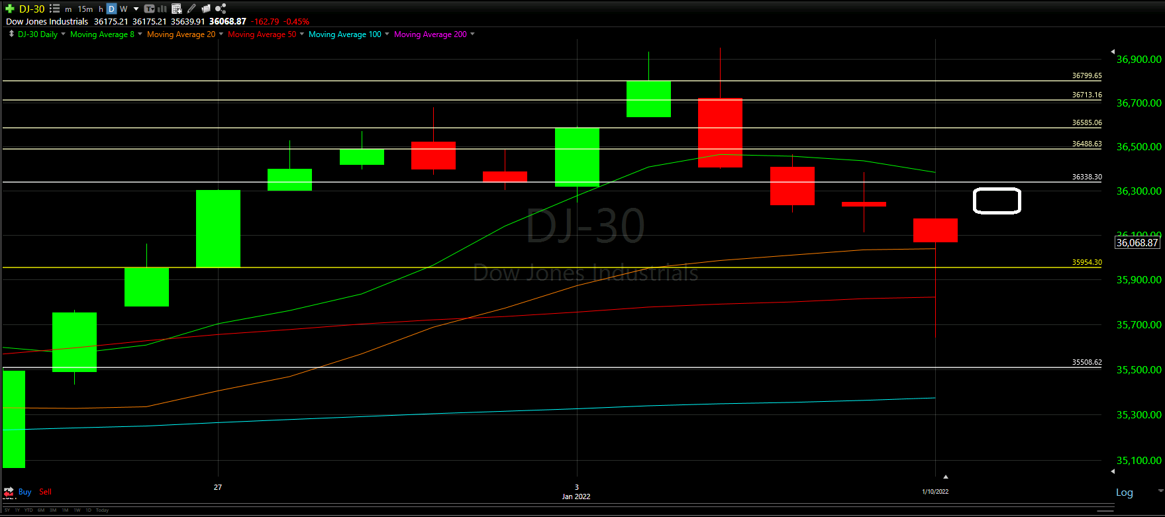Expand the DJ-30 Daily dropdown arrow
Image resolution: width=1165 pixels, height=517 pixels.
pos(63,34)
